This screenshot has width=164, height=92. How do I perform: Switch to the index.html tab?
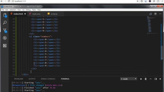click(x=18, y=14)
